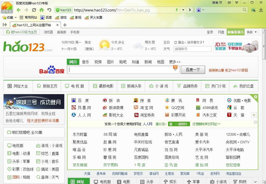Click the magnifier search icon in the address bar
Screen dimensions: 266x184
tap(244, 10)
